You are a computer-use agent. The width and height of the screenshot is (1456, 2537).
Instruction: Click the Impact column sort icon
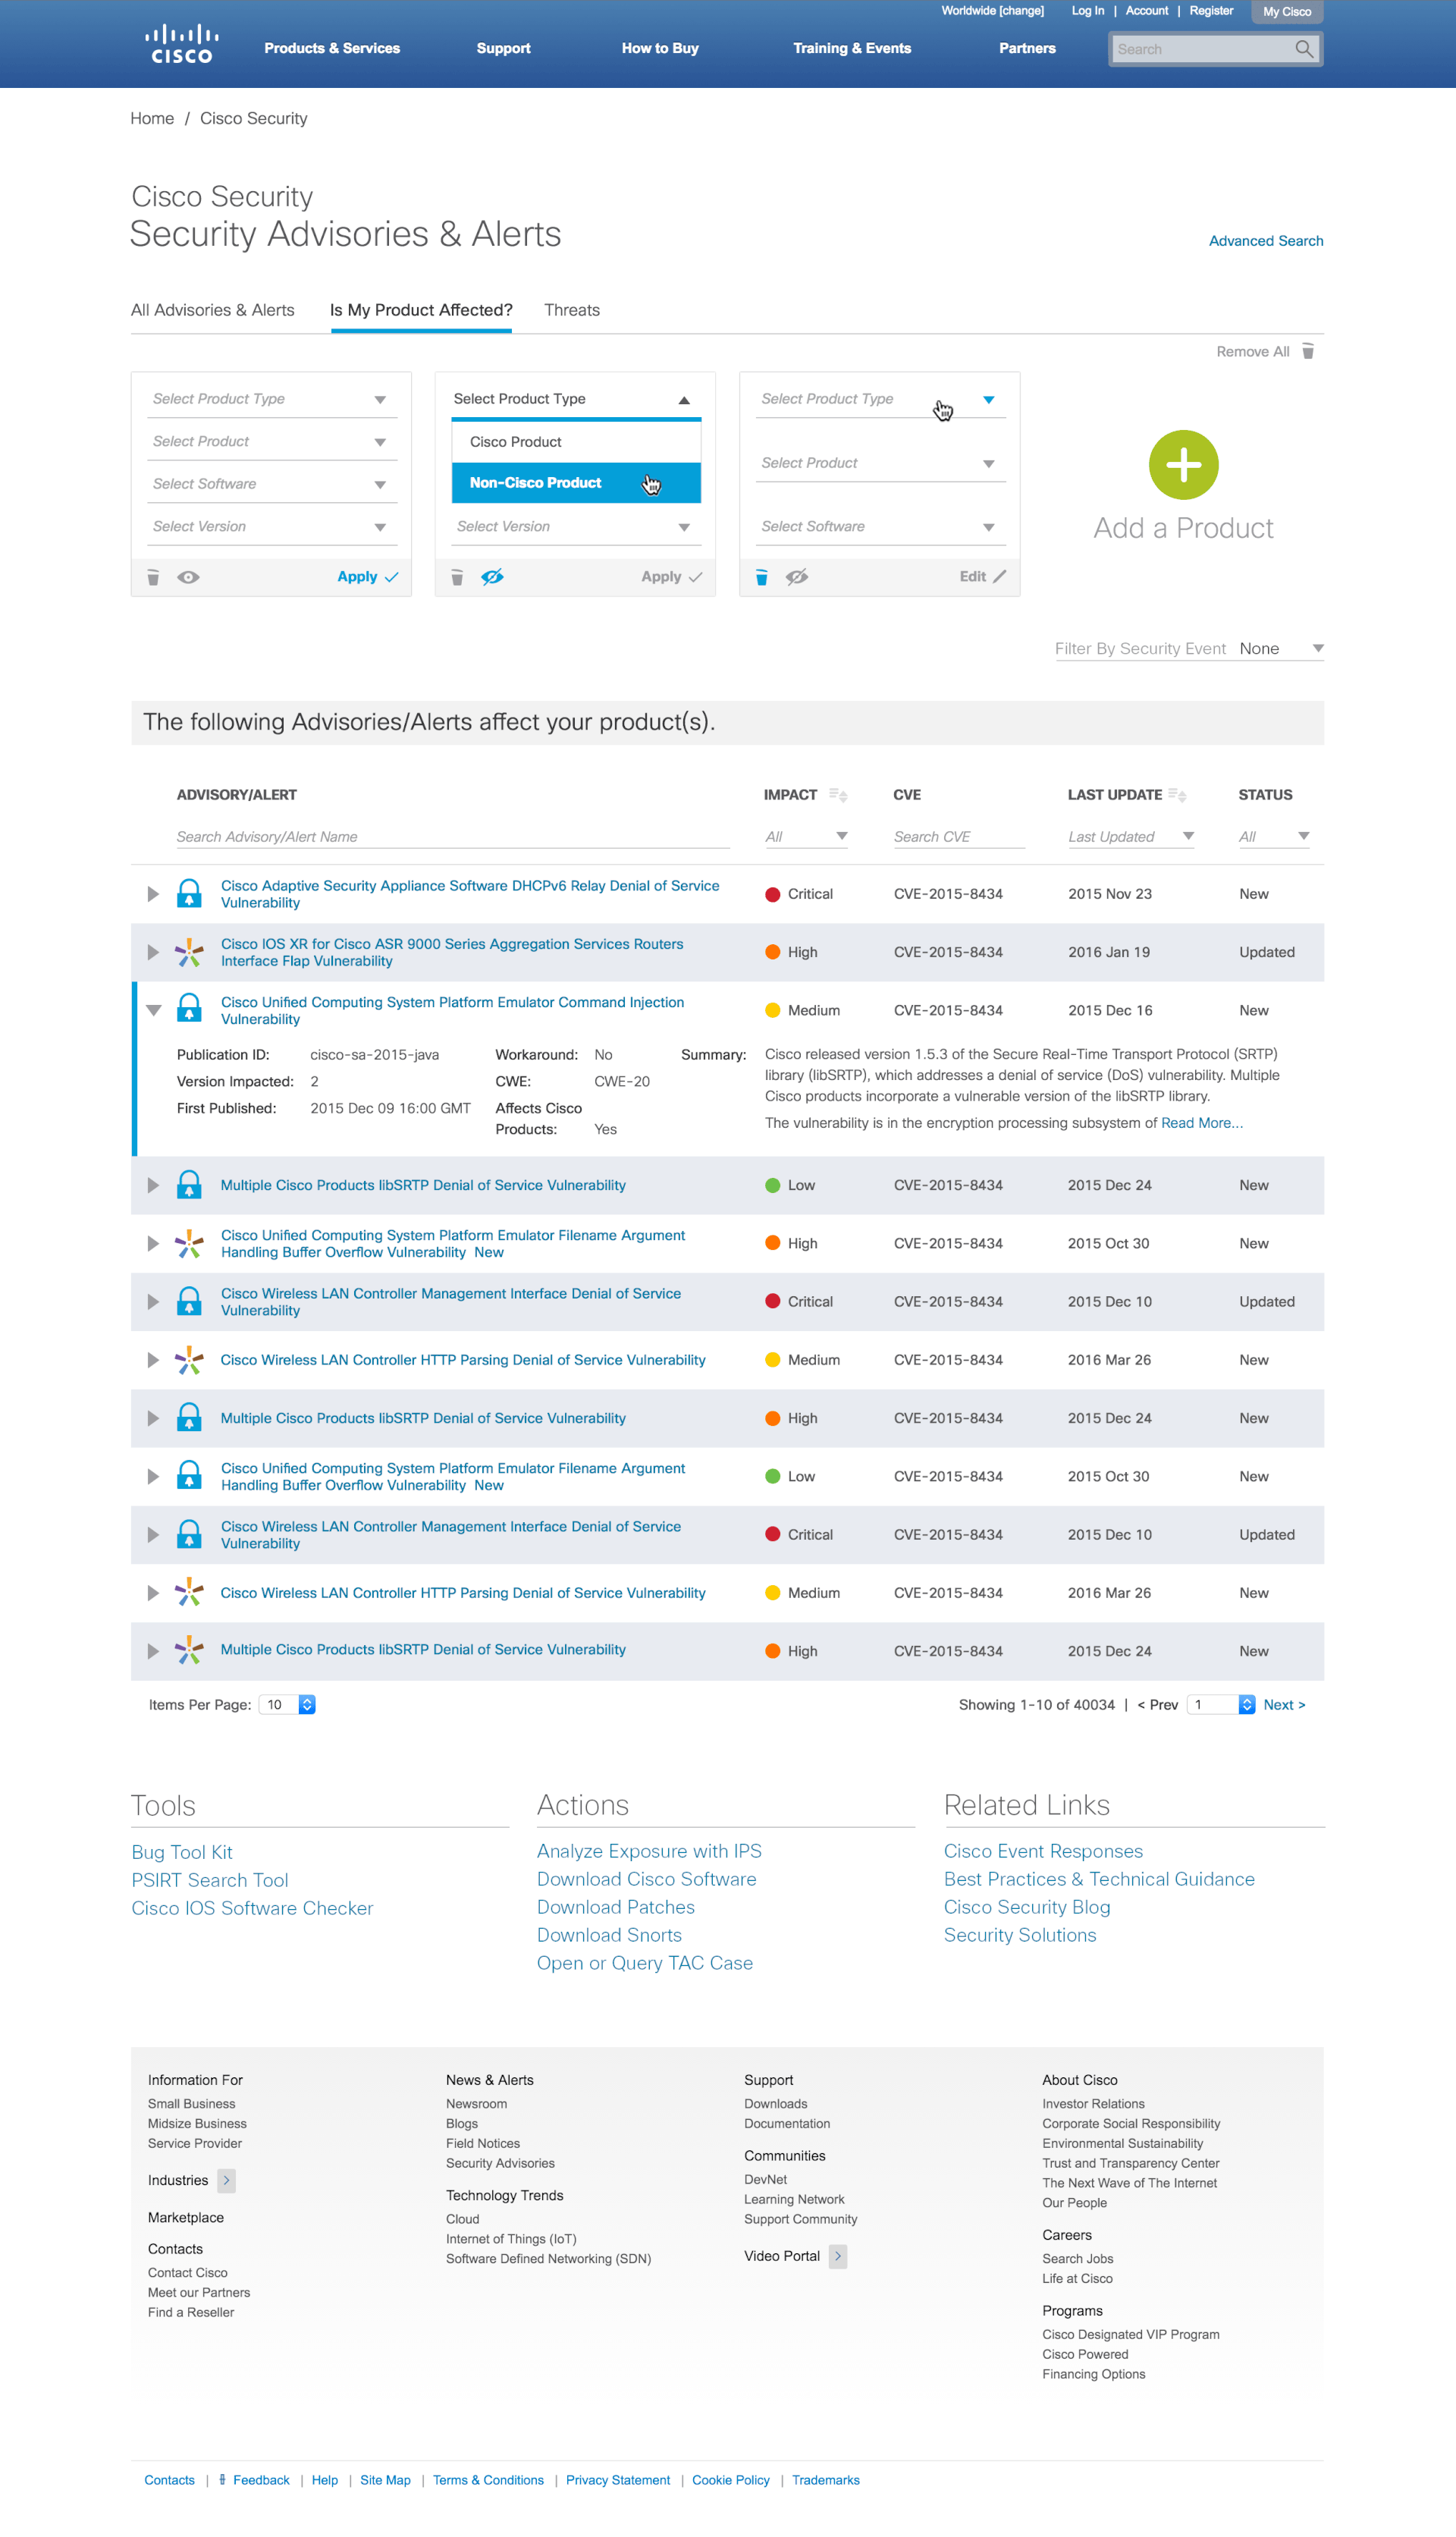838,795
